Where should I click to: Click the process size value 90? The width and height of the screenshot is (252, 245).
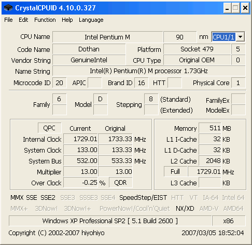180,37
